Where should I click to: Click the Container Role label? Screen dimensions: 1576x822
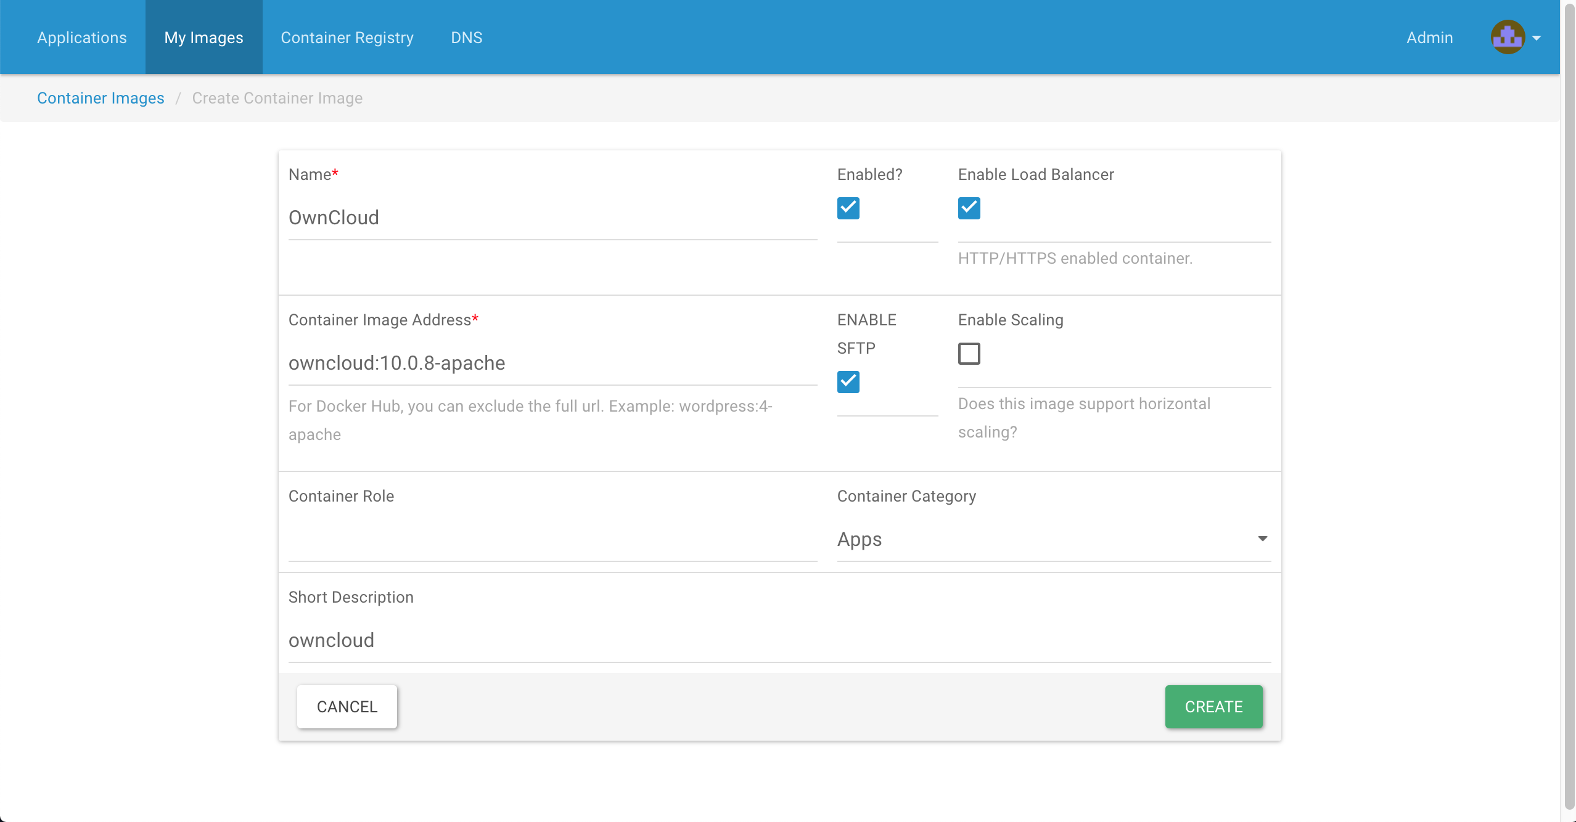click(341, 496)
